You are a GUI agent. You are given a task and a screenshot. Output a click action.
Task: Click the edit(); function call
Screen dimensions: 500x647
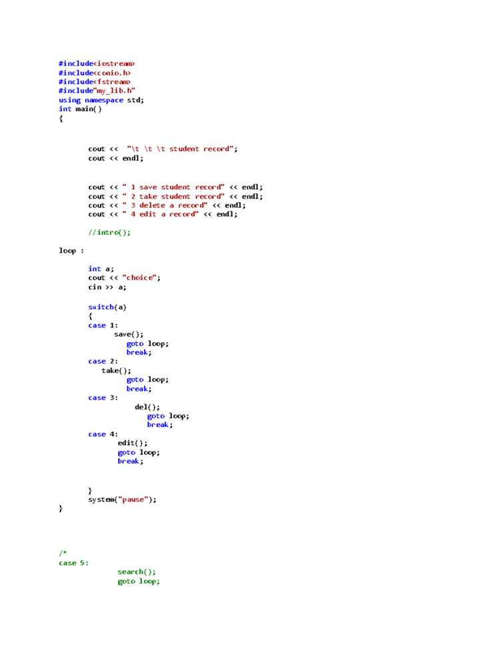pos(133,443)
